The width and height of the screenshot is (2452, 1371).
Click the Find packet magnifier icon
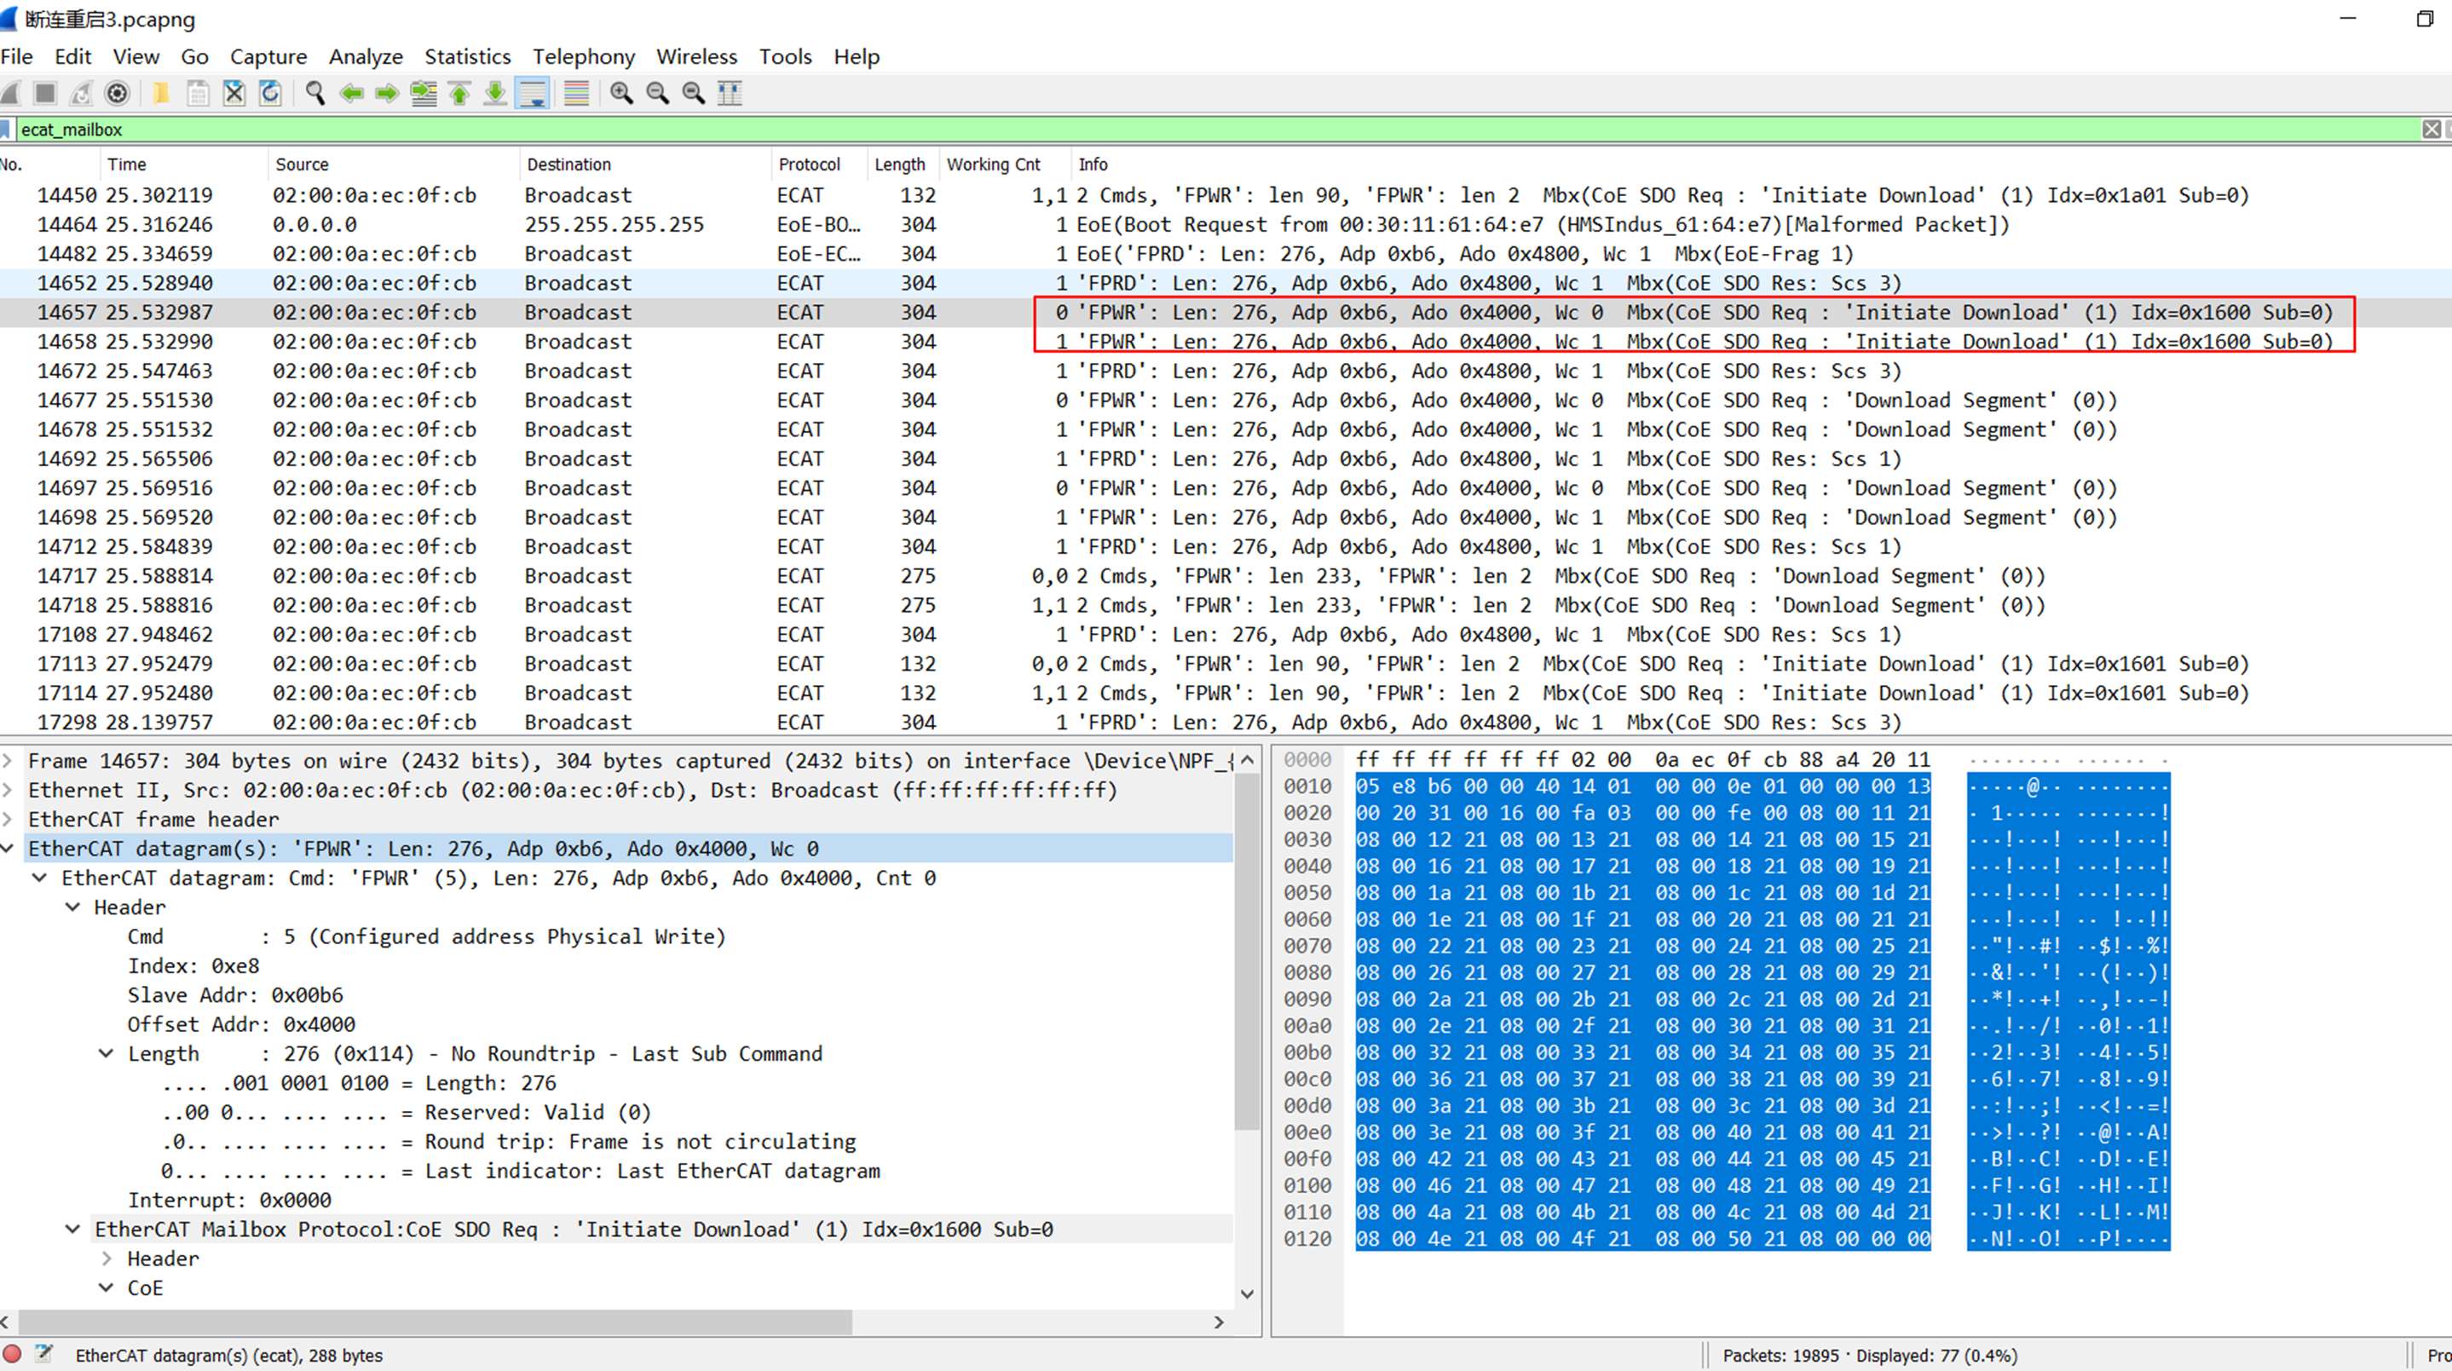click(315, 93)
